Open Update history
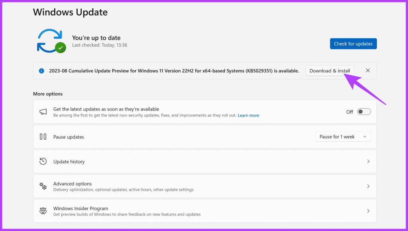The height and width of the screenshot is (231, 408). pos(205,161)
